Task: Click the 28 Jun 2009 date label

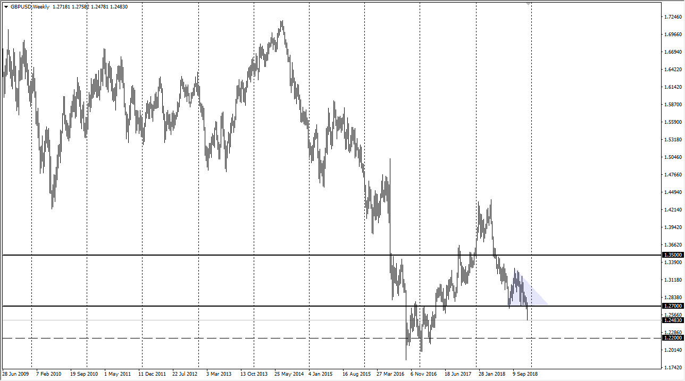Action: 16,374
